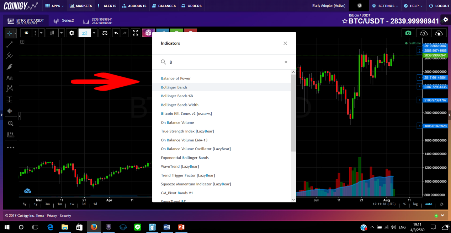Screen dimensions: 451x233
Task: Click the cloud logo on chart
Action: point(28,191)
